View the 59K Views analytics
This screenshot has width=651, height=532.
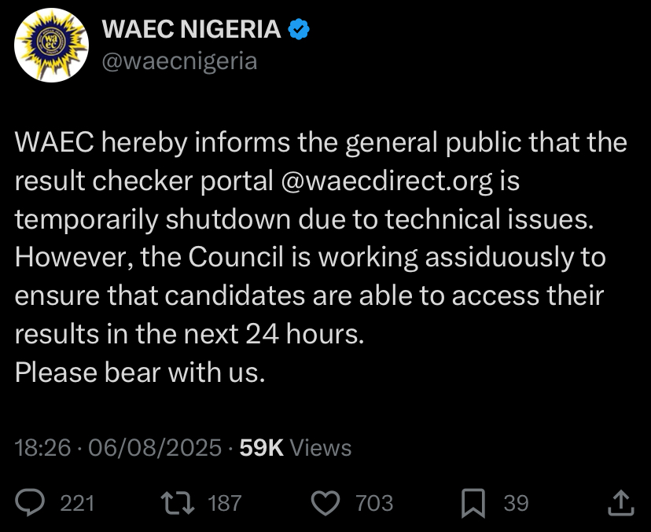pyautogui.click(x=295, y=447)
